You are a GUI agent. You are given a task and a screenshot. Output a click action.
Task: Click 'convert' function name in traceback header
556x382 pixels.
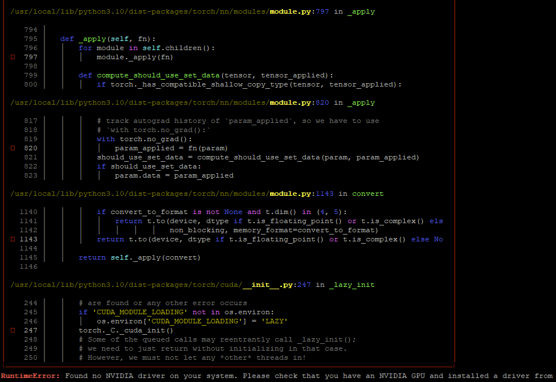click(x=367, y=194)
